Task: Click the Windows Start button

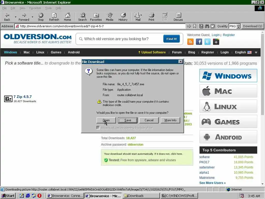Action: tap(8, 196)
